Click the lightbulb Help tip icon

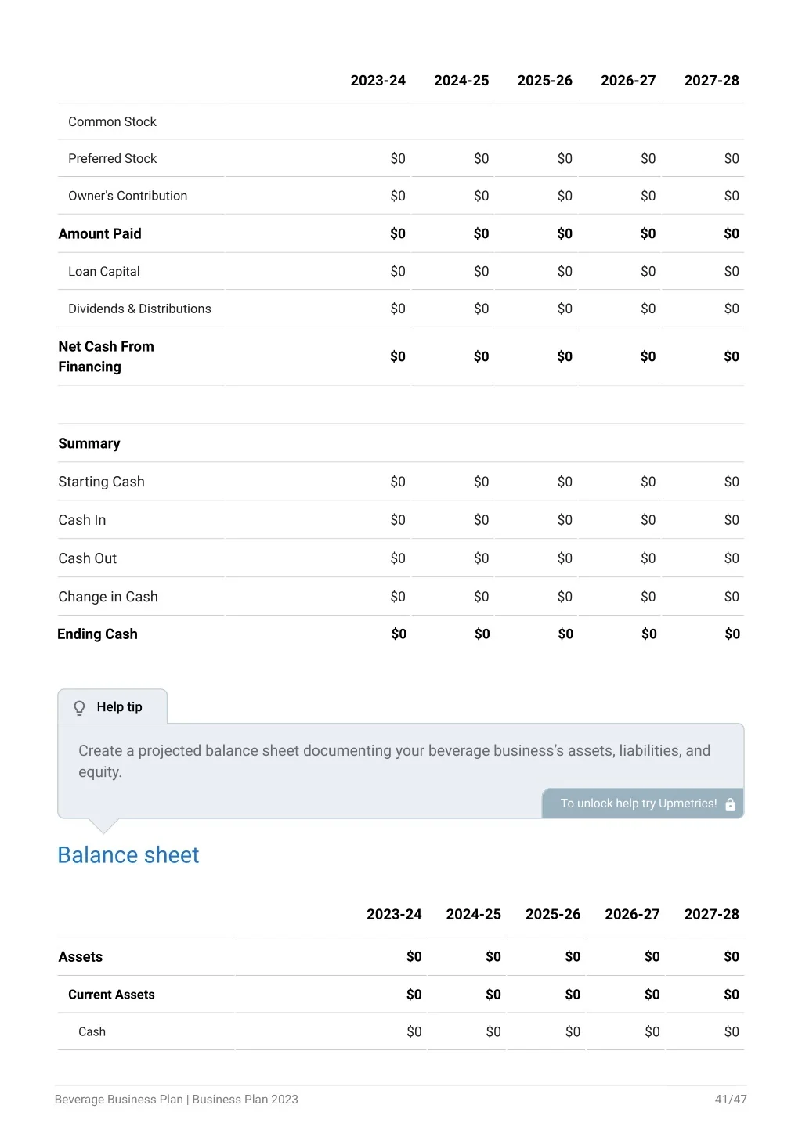click(79, 708)
